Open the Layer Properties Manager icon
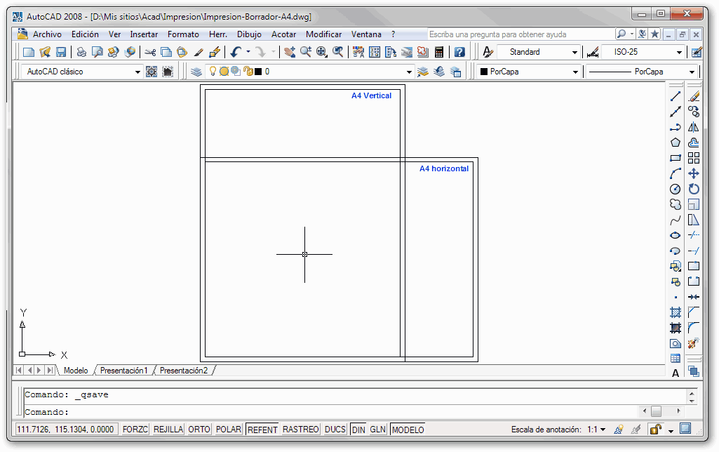Image resolution: width=719 pixels, height=452 pixels. click(196, 72)
